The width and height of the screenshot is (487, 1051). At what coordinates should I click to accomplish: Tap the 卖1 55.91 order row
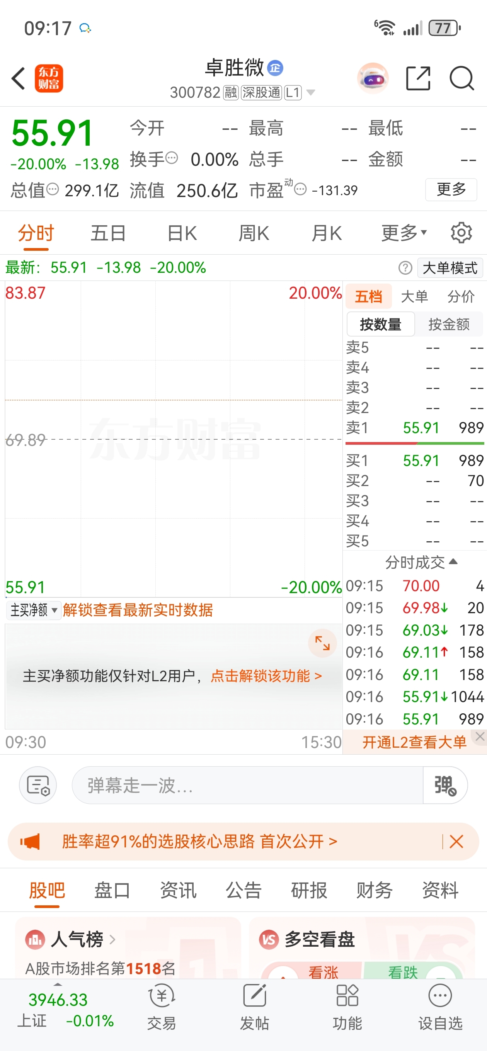(415, 428)
